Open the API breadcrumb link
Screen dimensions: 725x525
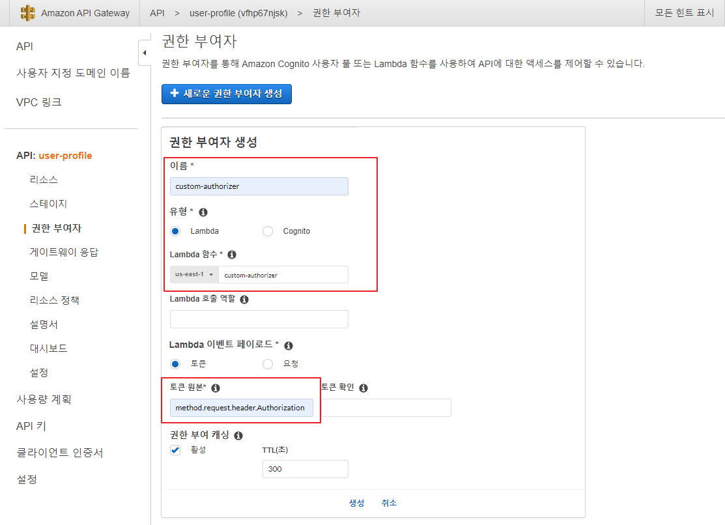tap(157, 13)
